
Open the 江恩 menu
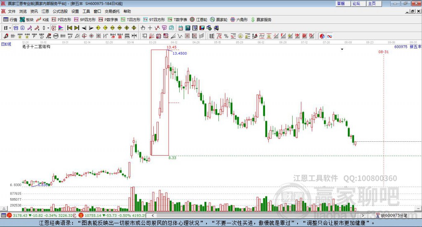point(45,11)
